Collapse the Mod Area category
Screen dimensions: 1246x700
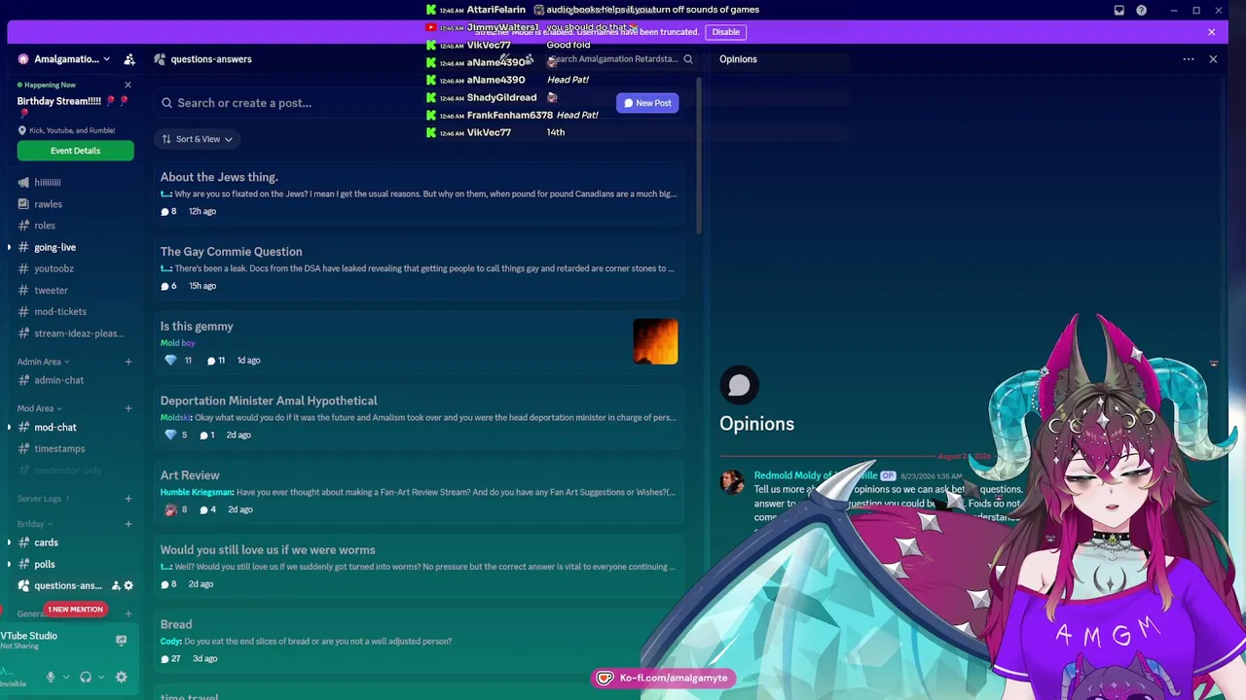tap(39, 408)
